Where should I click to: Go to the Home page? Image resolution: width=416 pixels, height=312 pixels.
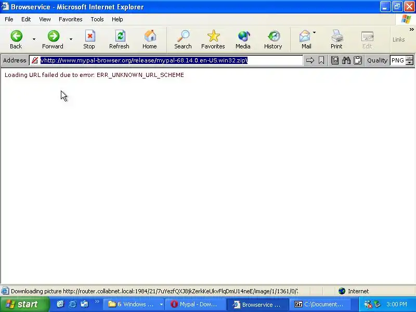pos(150,40)
